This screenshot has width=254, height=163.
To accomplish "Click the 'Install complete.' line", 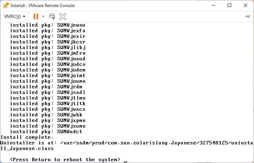I will (27, 137).
